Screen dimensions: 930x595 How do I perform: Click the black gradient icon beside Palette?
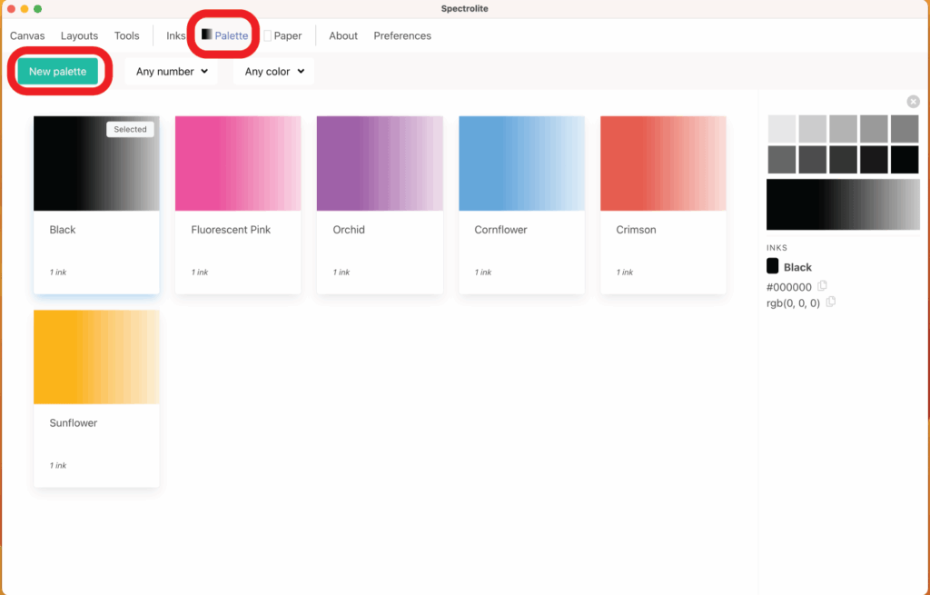(x=207, y=35)
